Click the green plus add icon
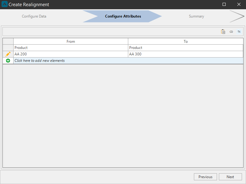Viewport: 246px width, 184px height. point(8,61)
